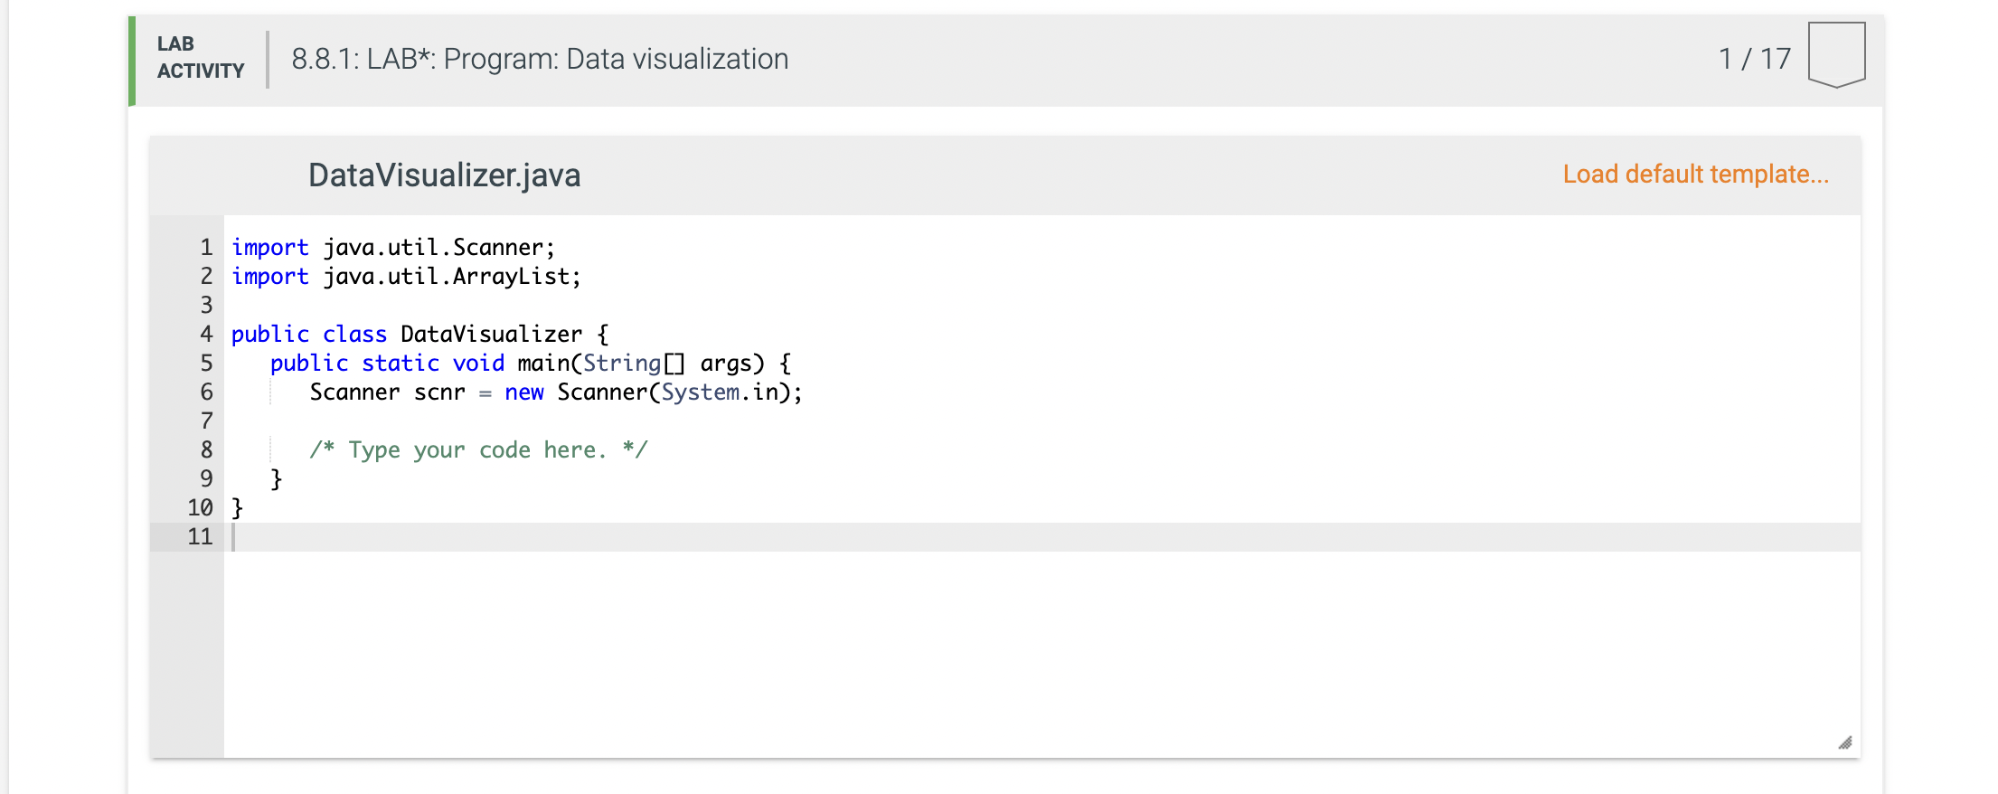1998x794 pixels.
Task: Click the import java.util.Scanner line
Action: pyautogui.click(x=393, y=247)
